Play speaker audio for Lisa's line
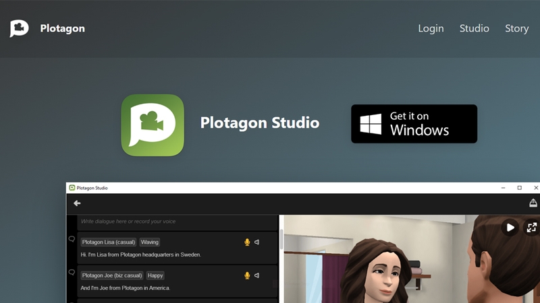The width and height of the screenshot is (540, 303). [257, 242]
